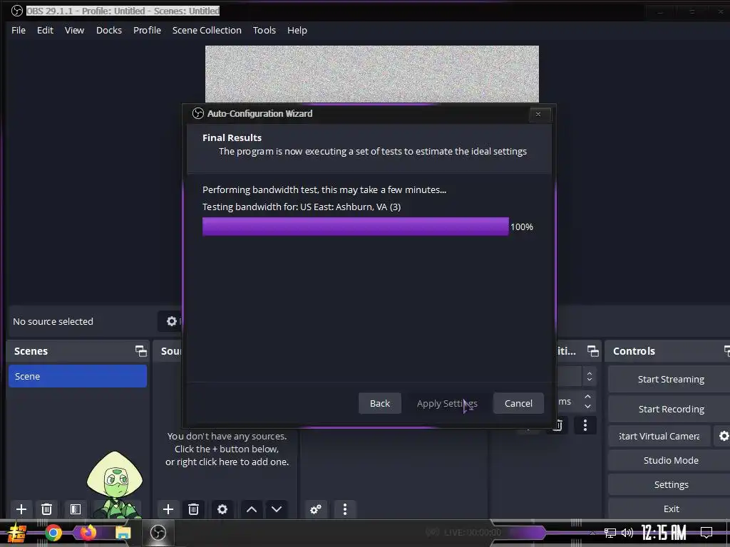Open volume icon in system tray

627,533
